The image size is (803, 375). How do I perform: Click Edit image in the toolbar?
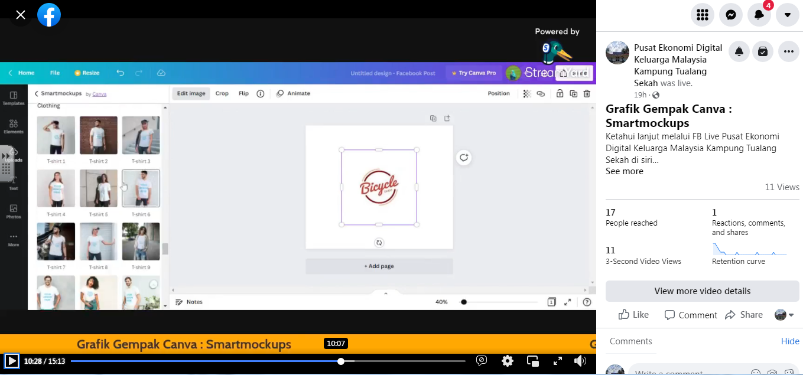[x=191, y=93]
